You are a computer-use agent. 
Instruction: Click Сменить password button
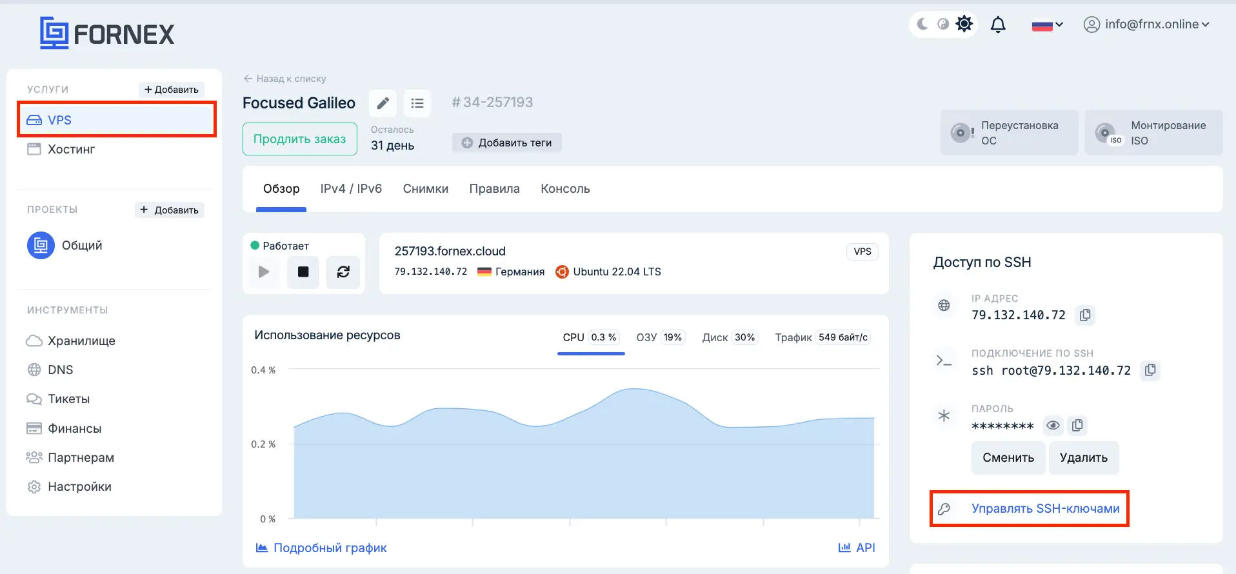(x=1008, y=458)
